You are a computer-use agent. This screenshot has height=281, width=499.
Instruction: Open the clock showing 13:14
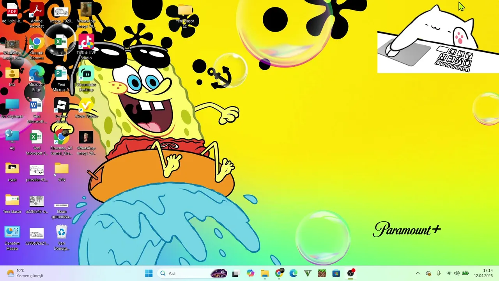[483, 273]
